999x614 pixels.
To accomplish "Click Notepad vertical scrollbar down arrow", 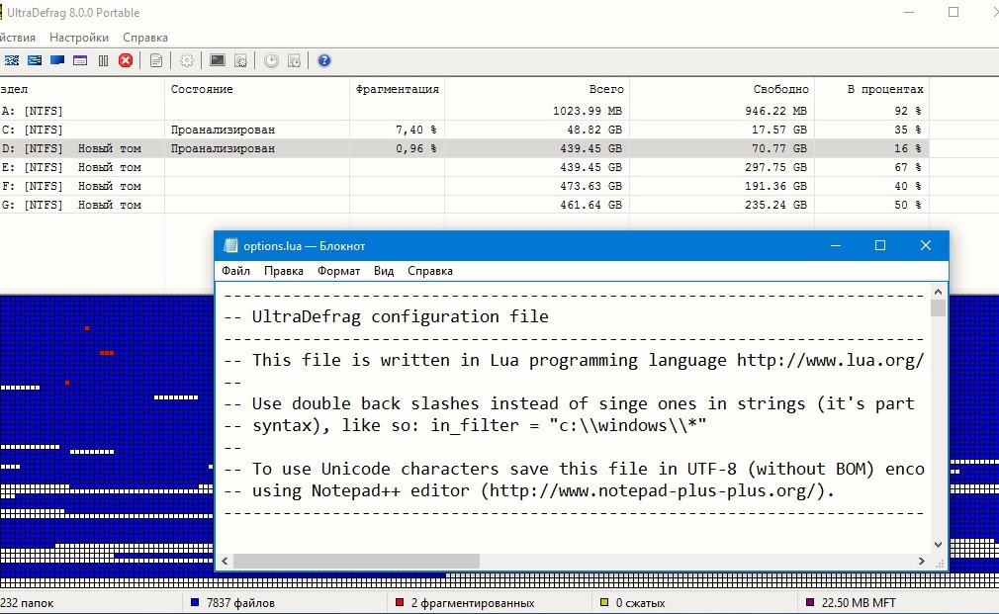I will pos(938,545).
